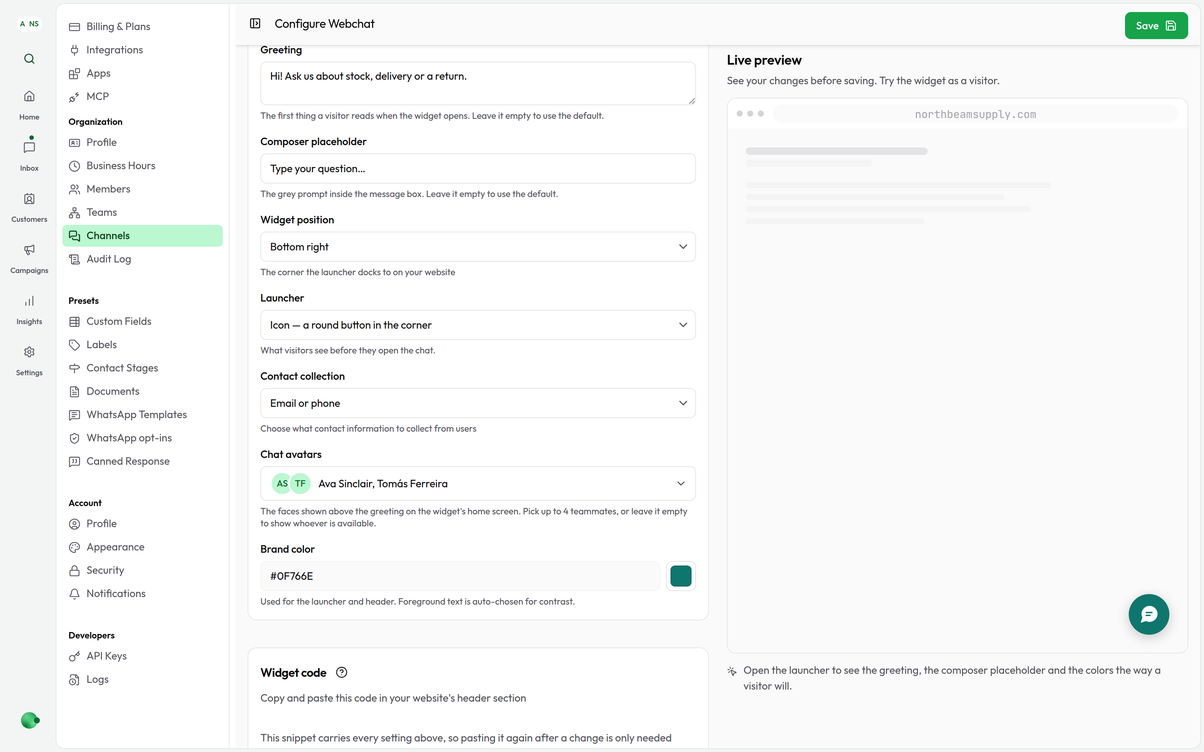Click the Teams hierarchy icon
This screenshot has width=1204, height=752.
tap(74, 213)
